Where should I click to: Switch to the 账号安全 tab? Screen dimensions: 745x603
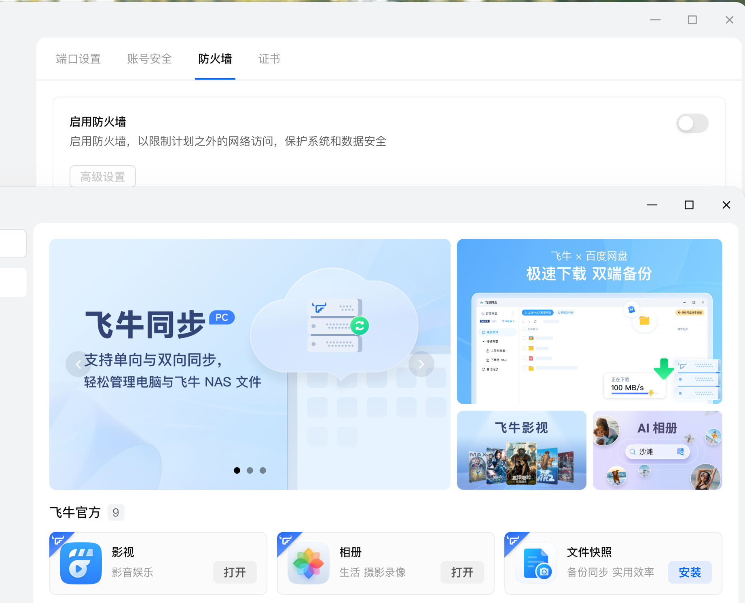point(150,59)
